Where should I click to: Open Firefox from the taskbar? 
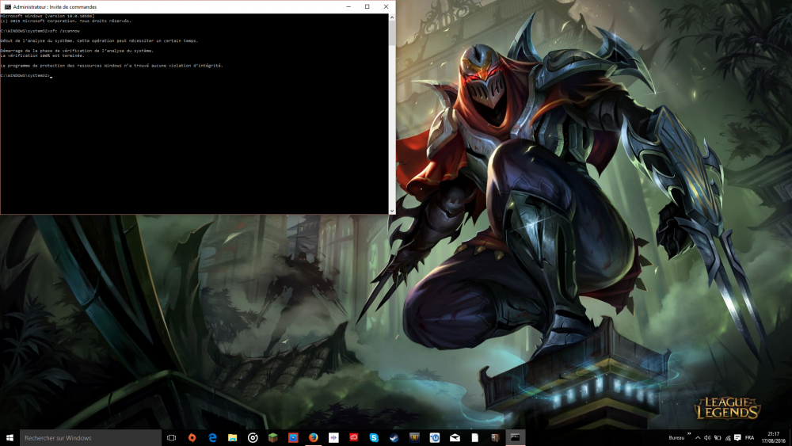tap(314, 437)
